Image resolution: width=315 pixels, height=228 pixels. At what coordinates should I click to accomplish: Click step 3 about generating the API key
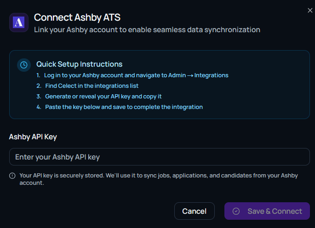pyautogui.click(x=103, y=97)
